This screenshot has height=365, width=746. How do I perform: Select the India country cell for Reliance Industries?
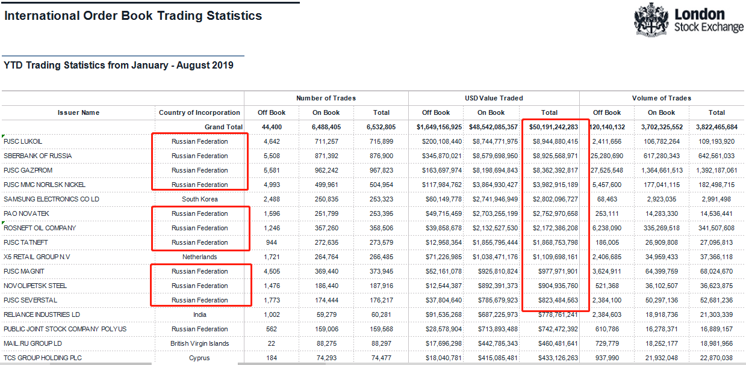tap(199, 314)
